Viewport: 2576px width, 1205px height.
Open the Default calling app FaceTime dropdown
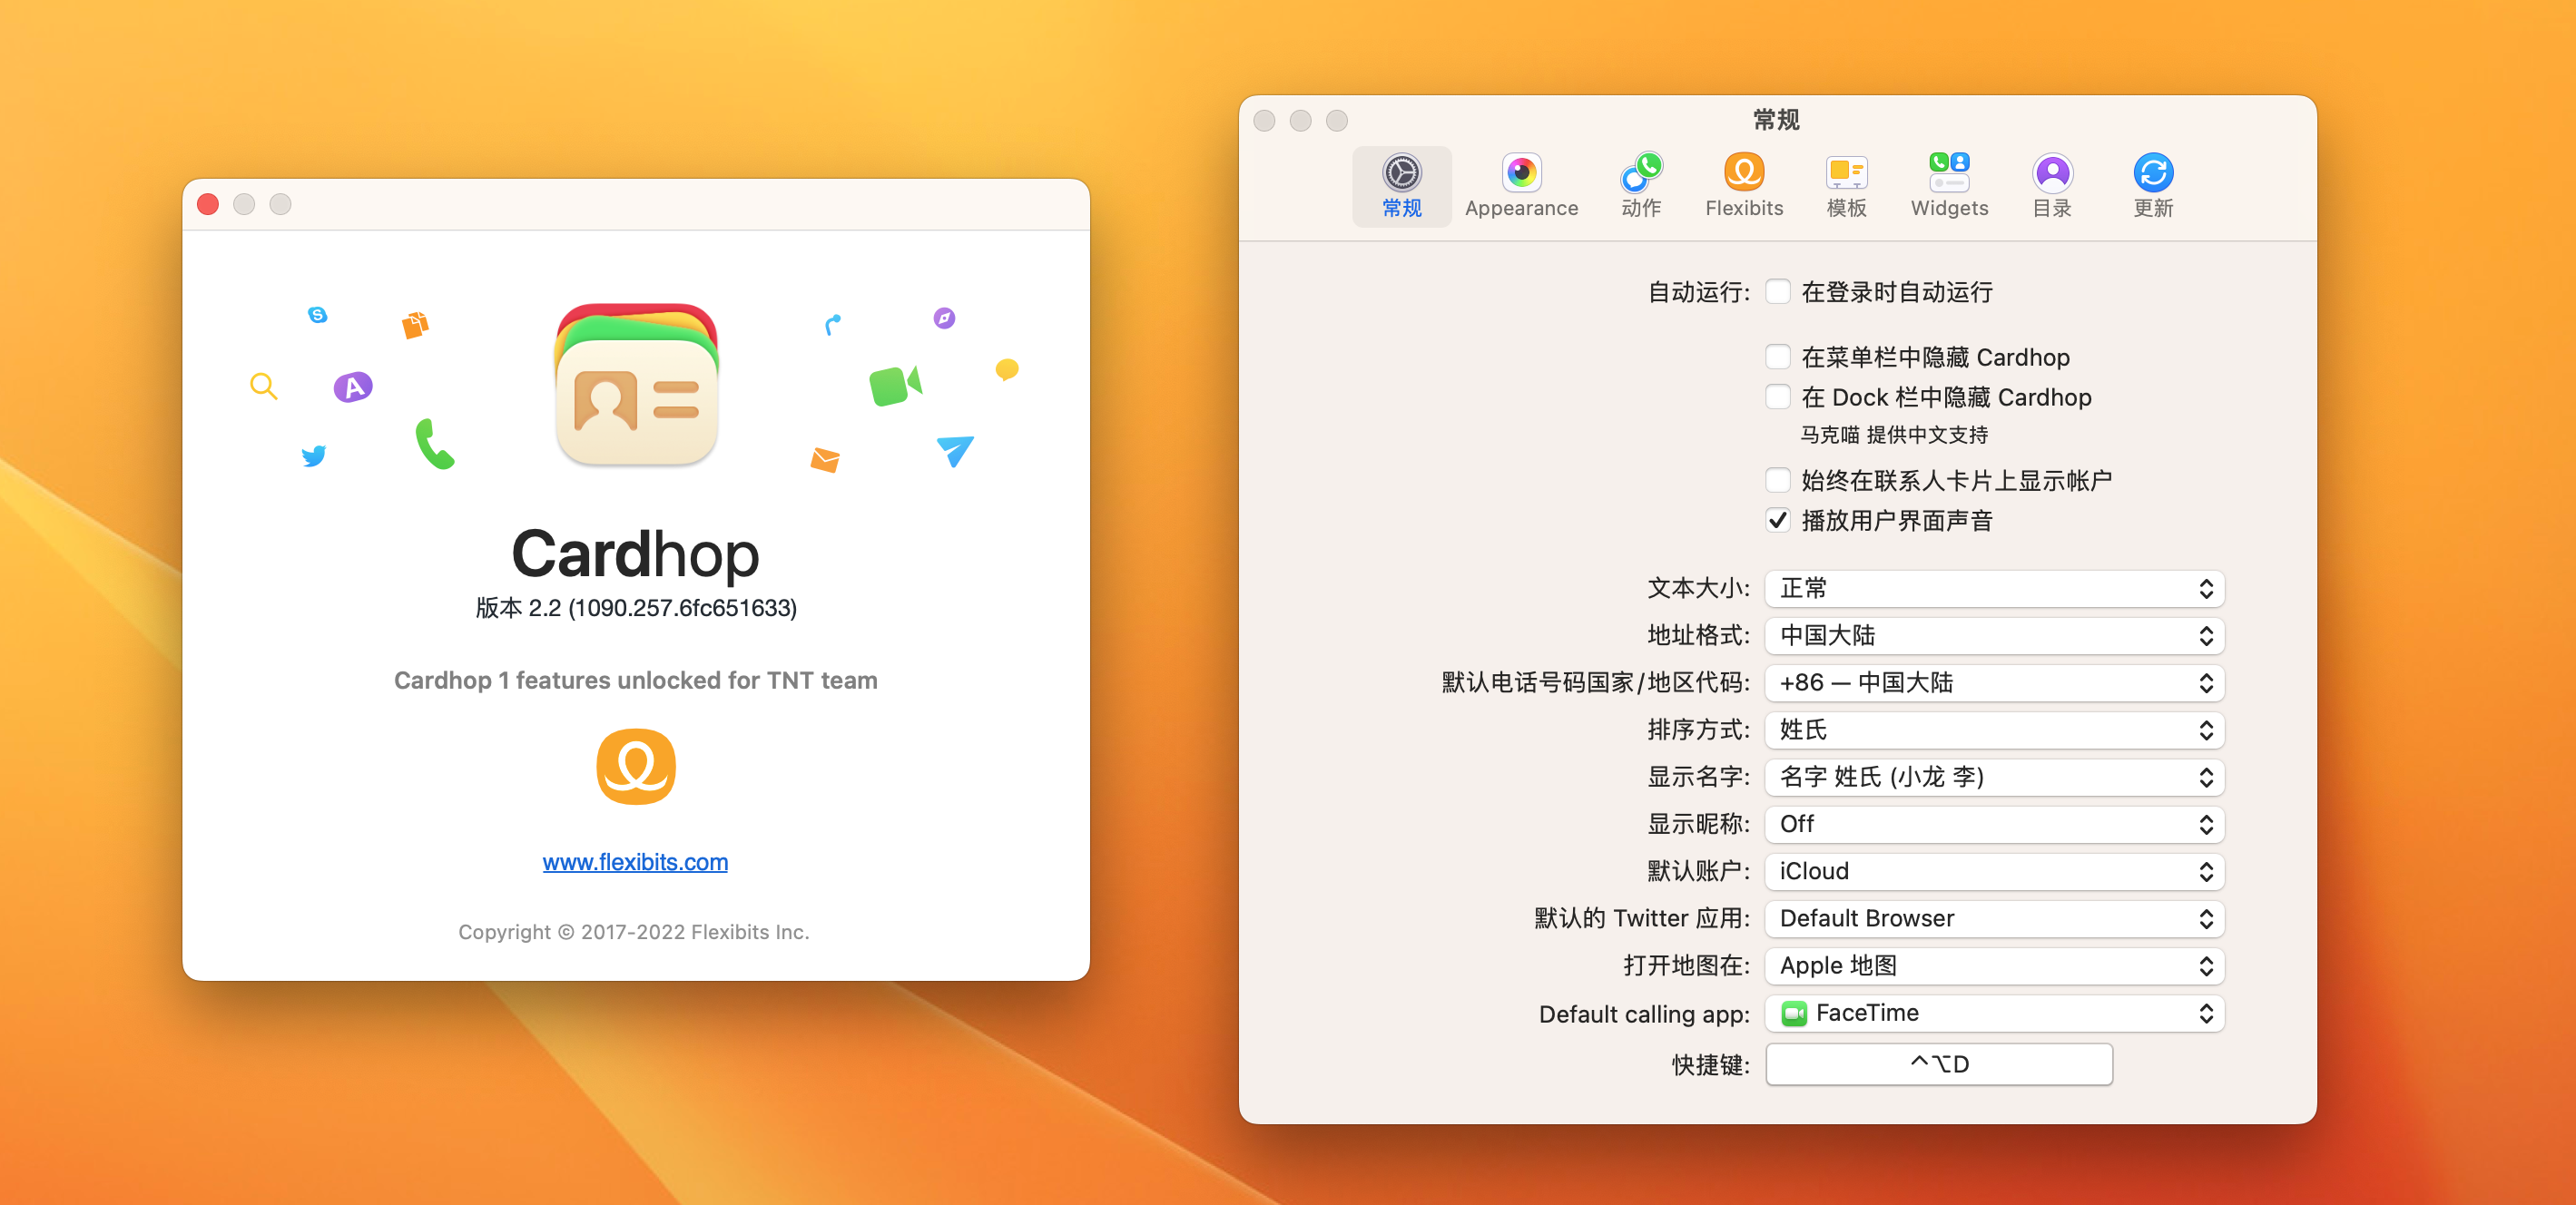[x=1993, y=1013]
